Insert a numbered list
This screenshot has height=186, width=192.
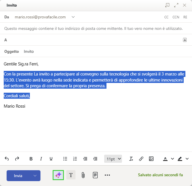75,159
